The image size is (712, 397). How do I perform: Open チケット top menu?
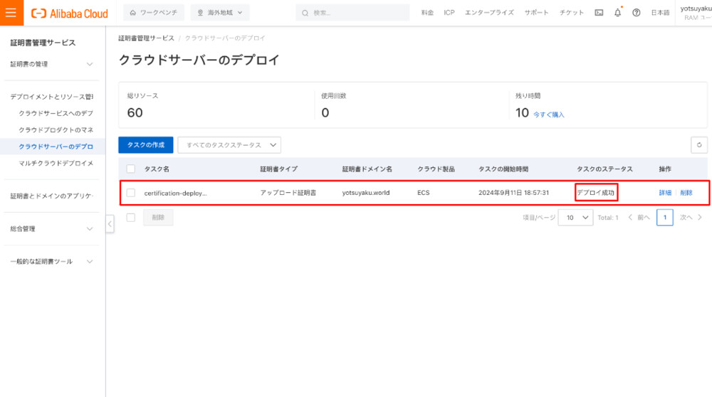click(572, 13)
